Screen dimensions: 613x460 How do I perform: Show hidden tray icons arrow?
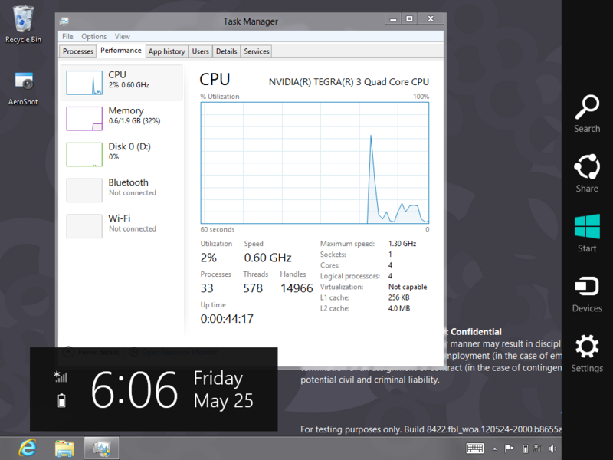494,449
